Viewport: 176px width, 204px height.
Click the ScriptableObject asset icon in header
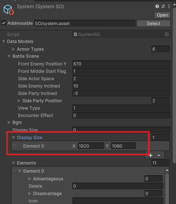pyautogui.click(x=9, y=10)
